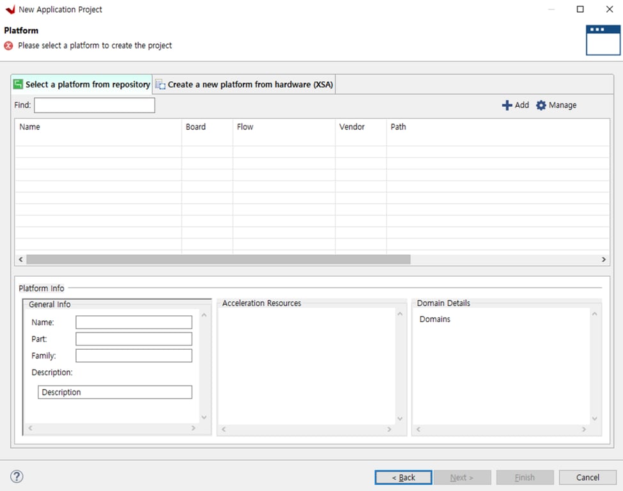Click left scroll arrow in Acceleration Resources panel
The width and height of the screenshot is (623, 491).
tap(224, 430)
